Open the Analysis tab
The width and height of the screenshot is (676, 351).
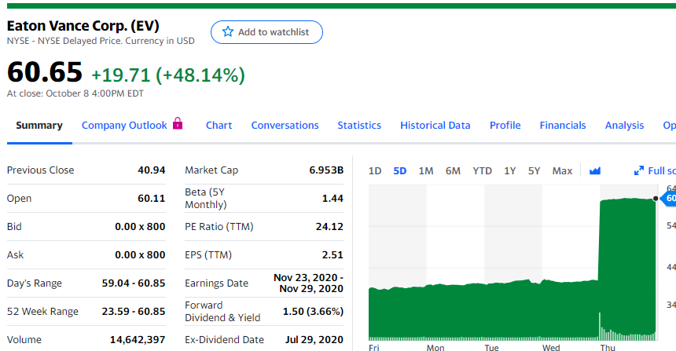[x=624, y=126]
